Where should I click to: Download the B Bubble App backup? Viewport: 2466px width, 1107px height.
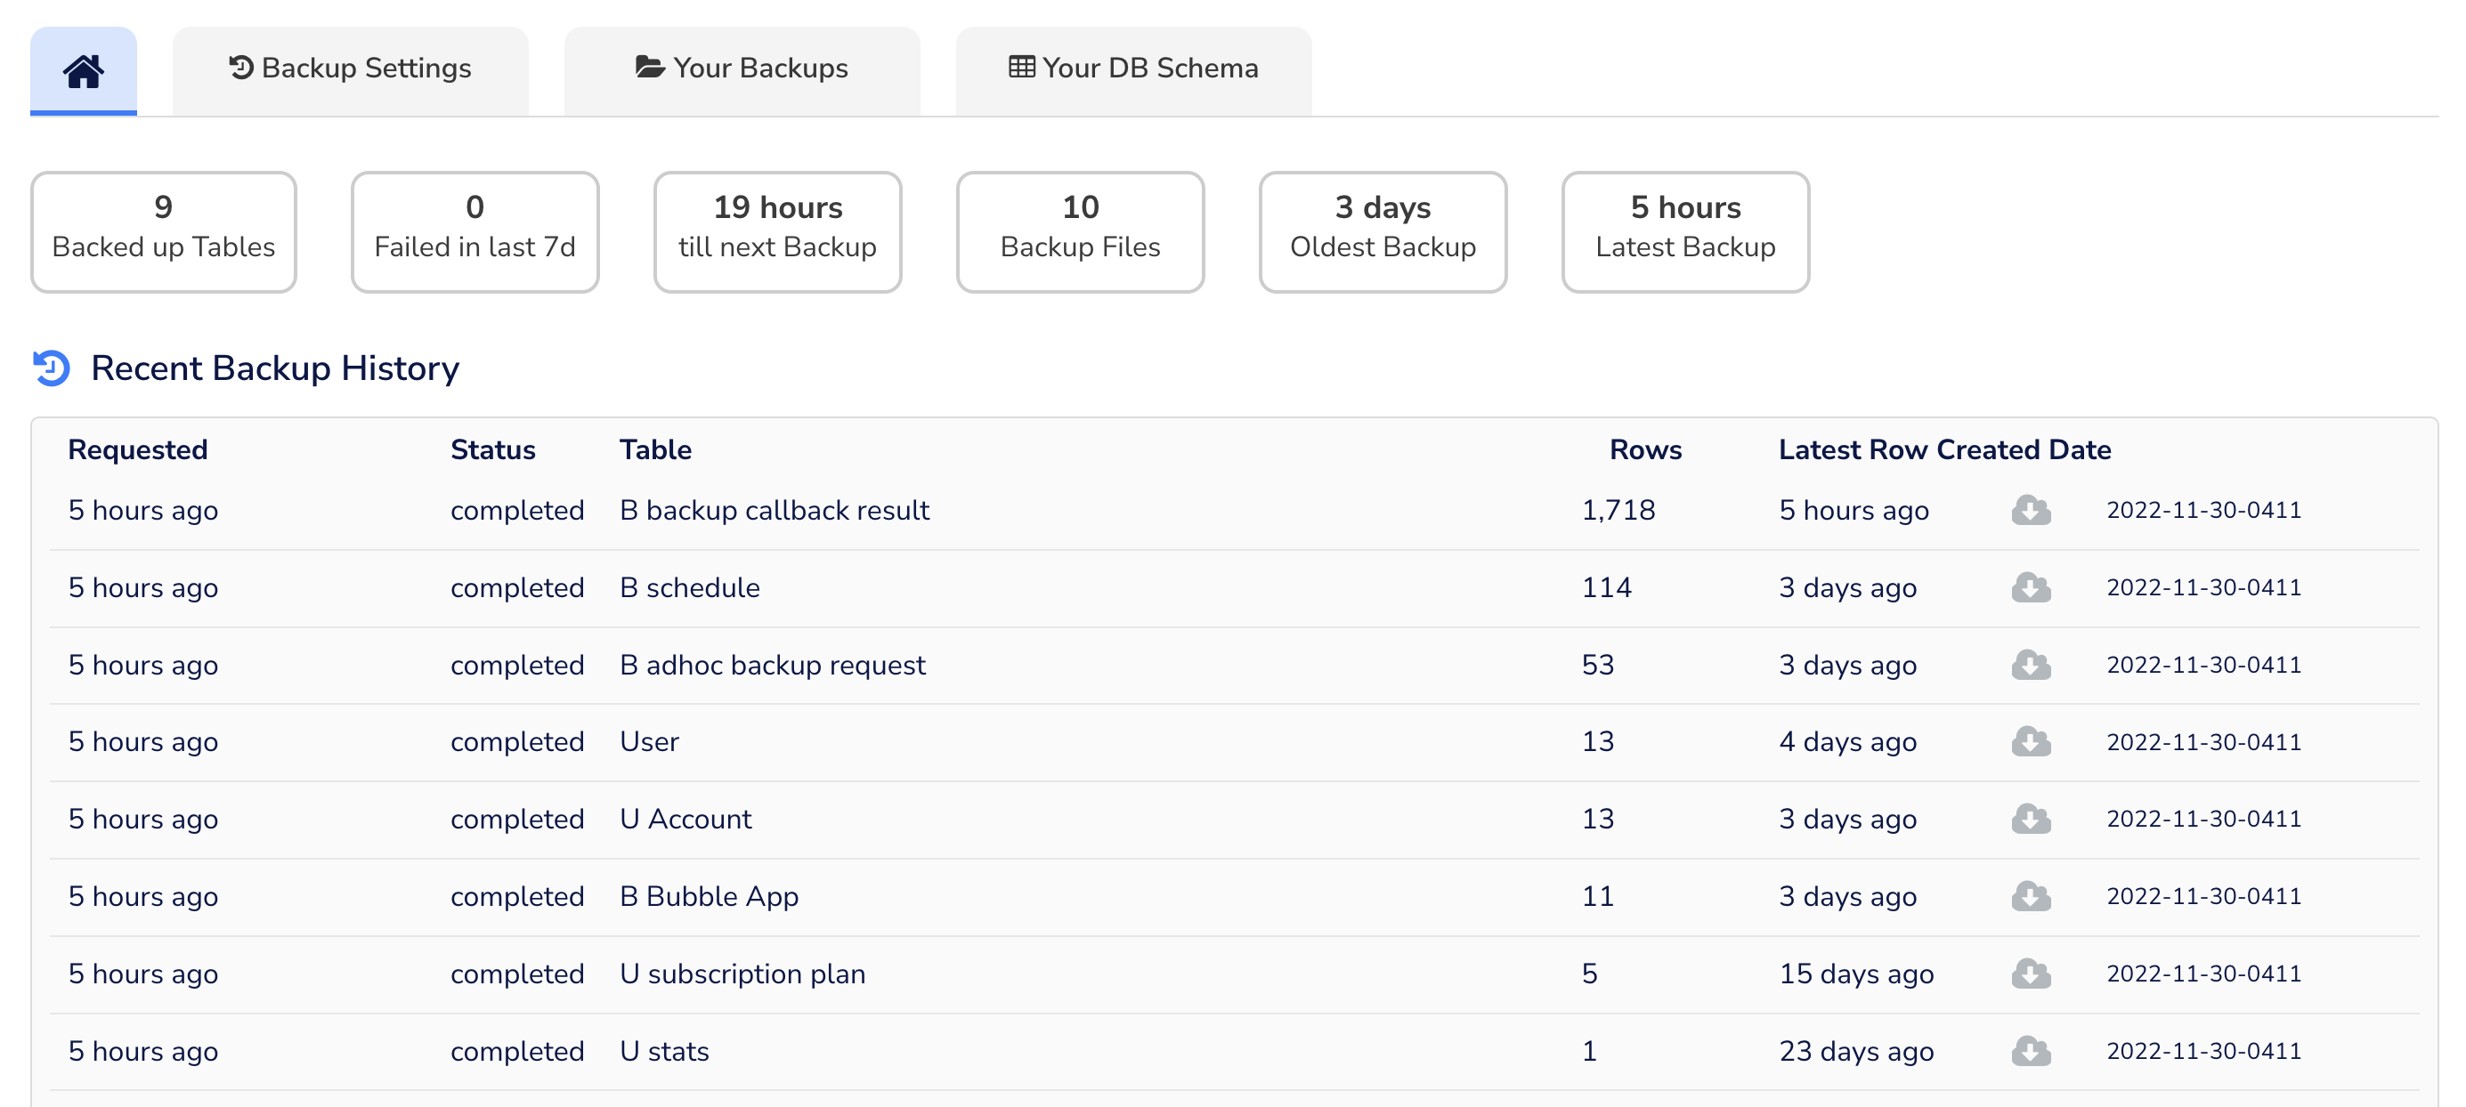pyautogui.click(x=2031, y=896)
